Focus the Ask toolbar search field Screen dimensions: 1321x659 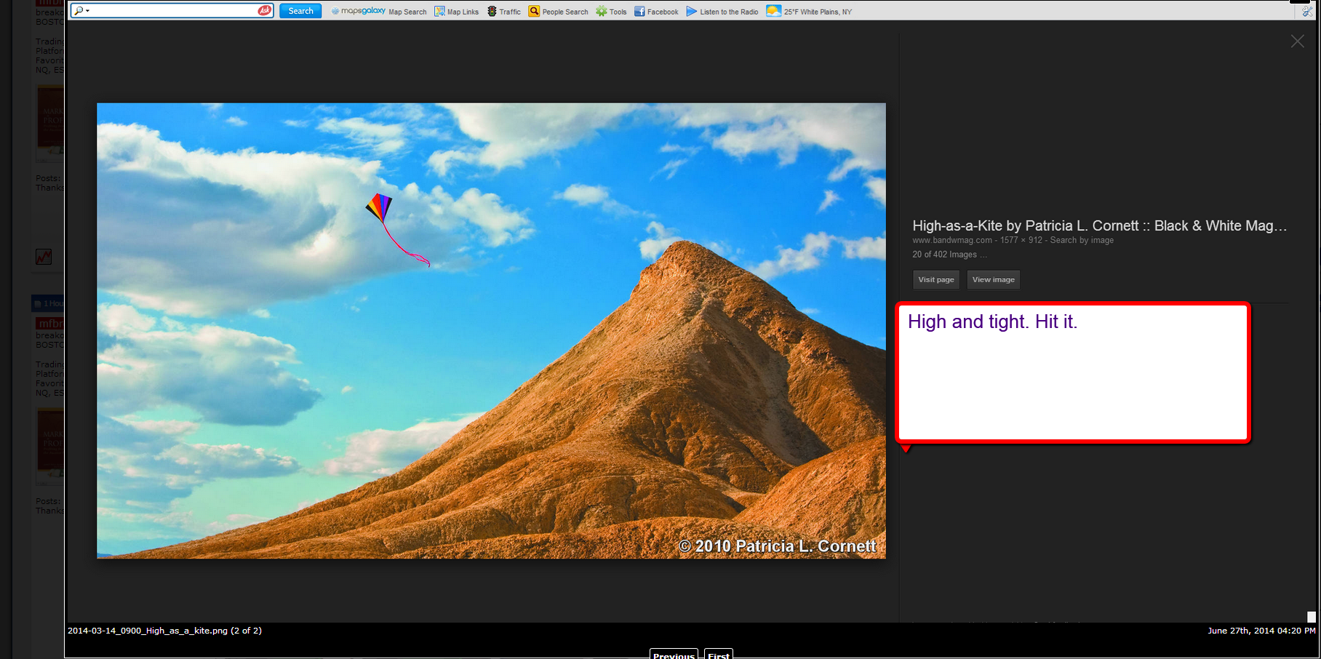tap(174, 11)
